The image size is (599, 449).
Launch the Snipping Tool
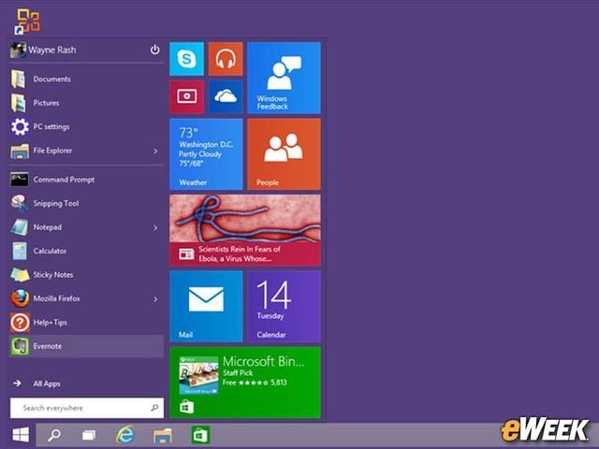[86, 203]
